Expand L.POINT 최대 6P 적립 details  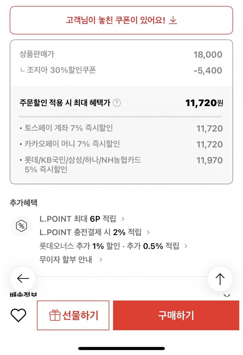82,219
